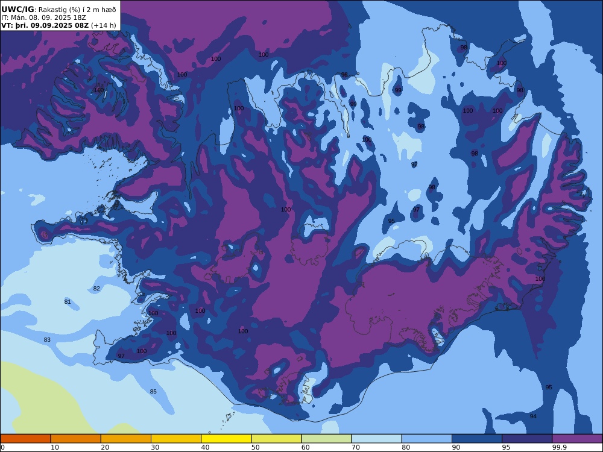Select the legend tick label '40'
This screenshot has width=603, height=452.
pos(206,447)
